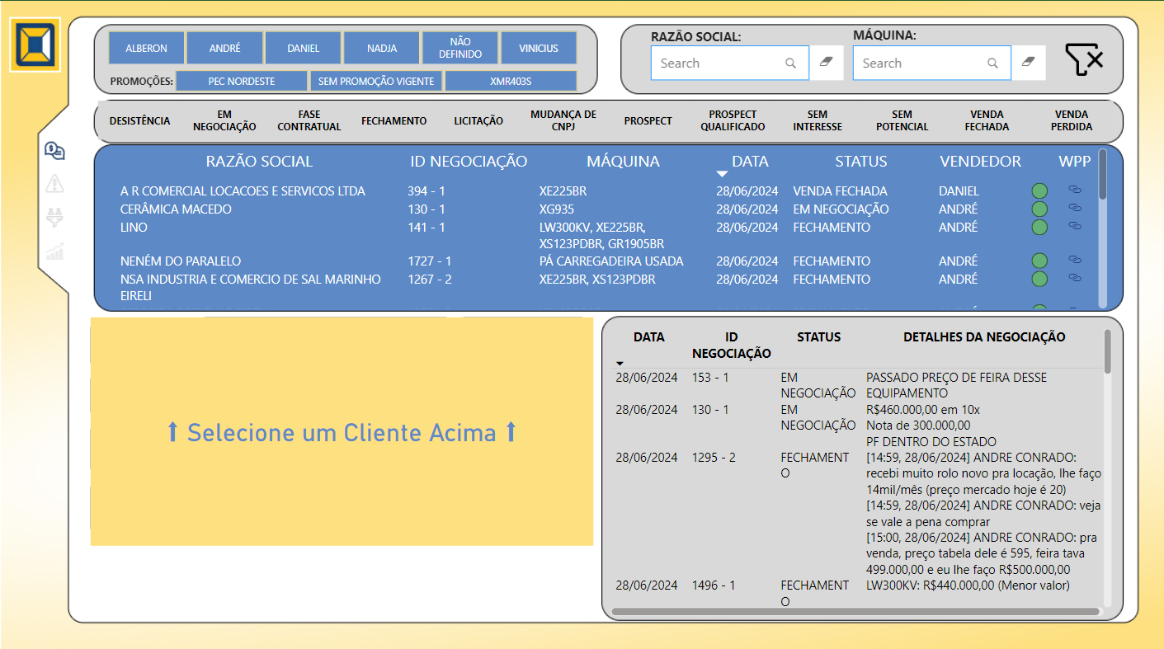Click the Razão Social search field
The height and width of the screenshot is (649, 1164).
[x=729, y=63]
